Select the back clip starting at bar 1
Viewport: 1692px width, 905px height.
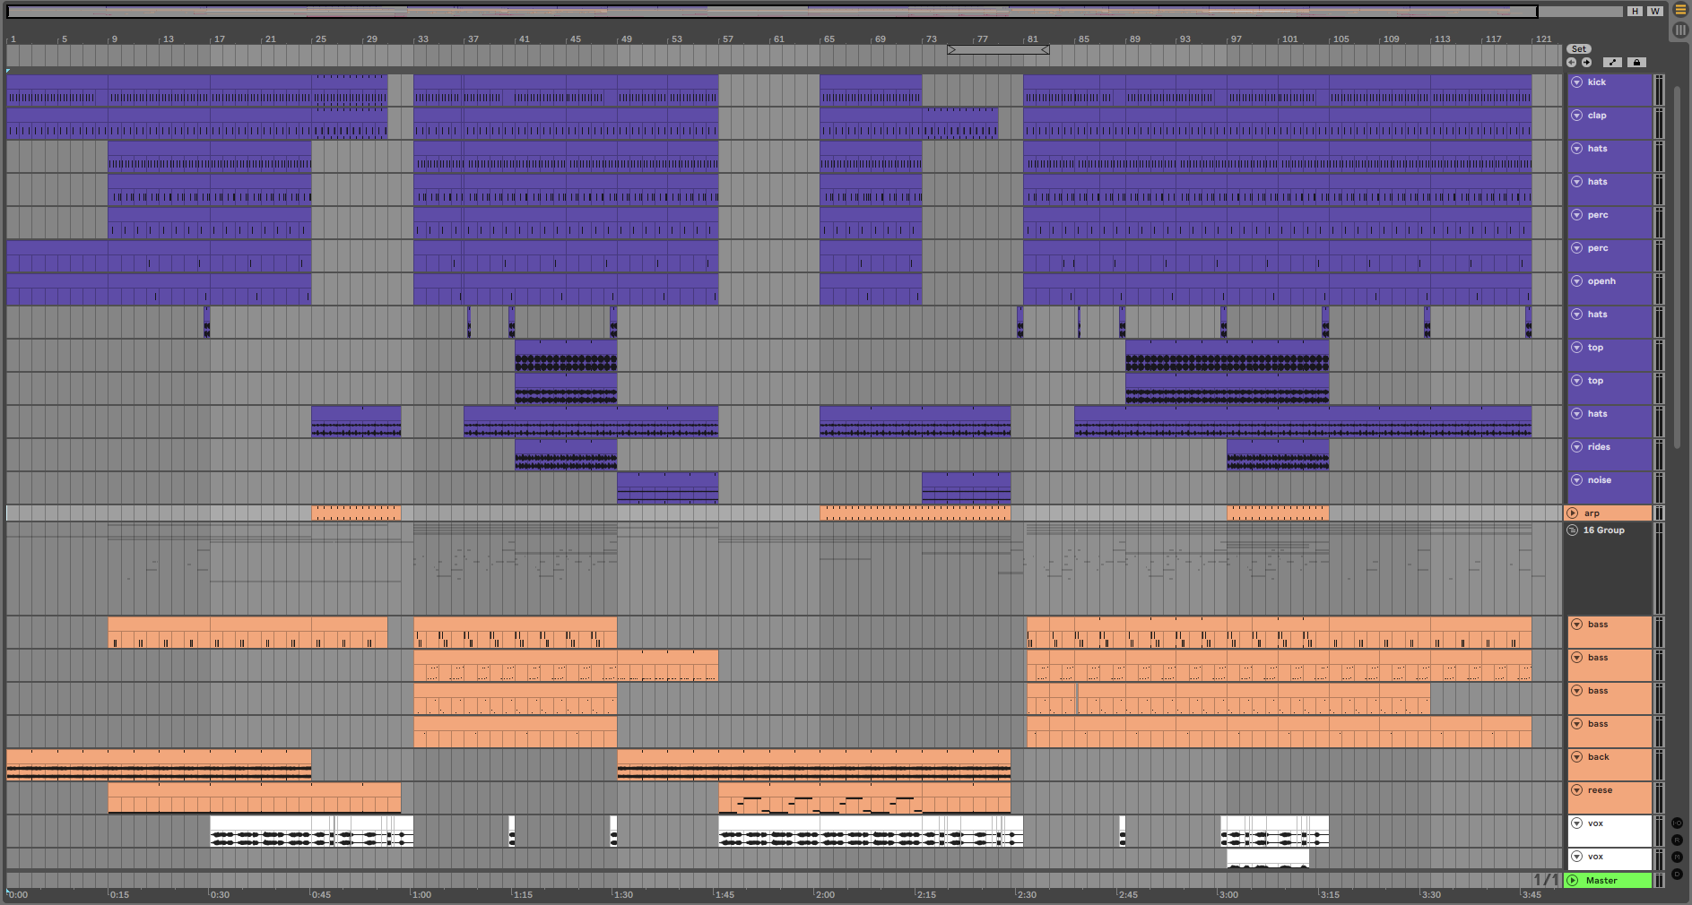tap(159, 764)
